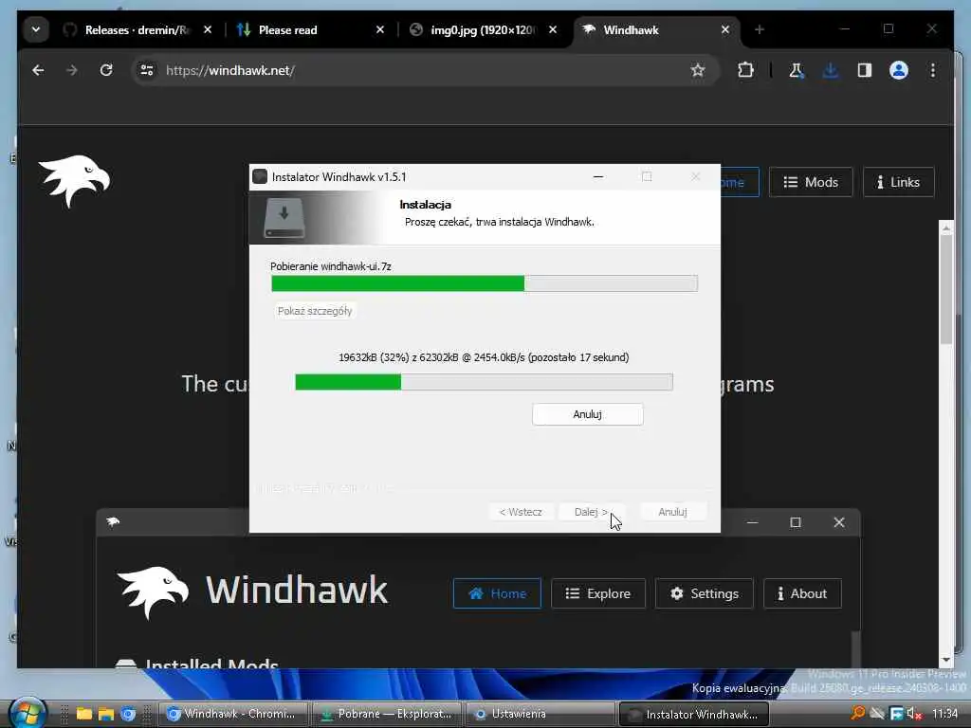Click the bottom Anuluj installer button
This screenshot has width=971, height=728.
tap(672, 512)
